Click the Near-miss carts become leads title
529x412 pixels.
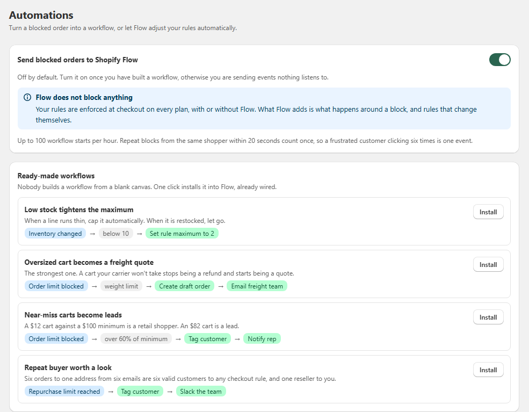73,315
